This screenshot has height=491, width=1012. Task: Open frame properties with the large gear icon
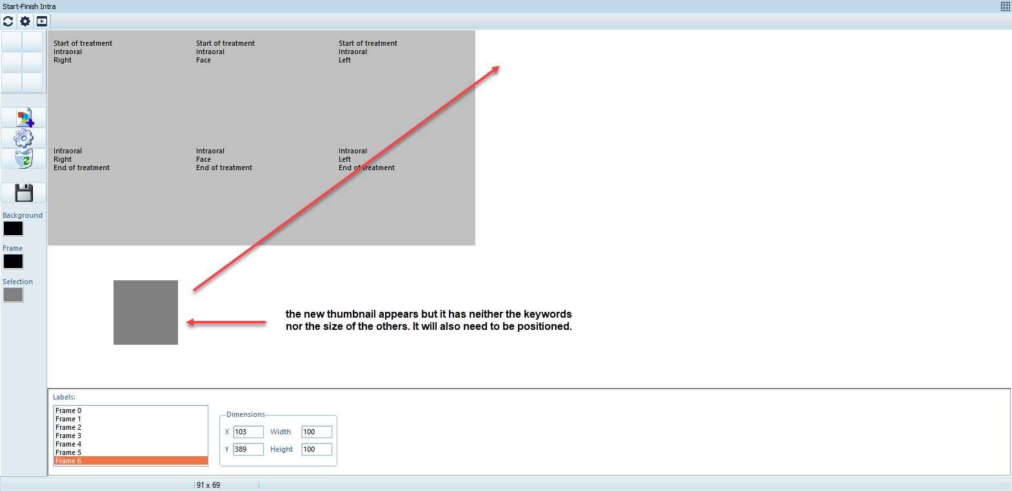(24, 138)
